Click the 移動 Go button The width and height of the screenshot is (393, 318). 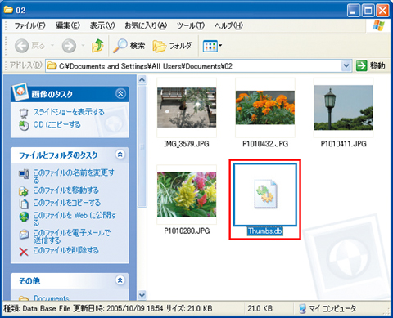[371, 66]
